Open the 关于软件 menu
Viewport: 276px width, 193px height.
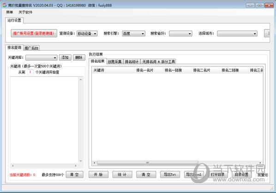tap(25, 12)
